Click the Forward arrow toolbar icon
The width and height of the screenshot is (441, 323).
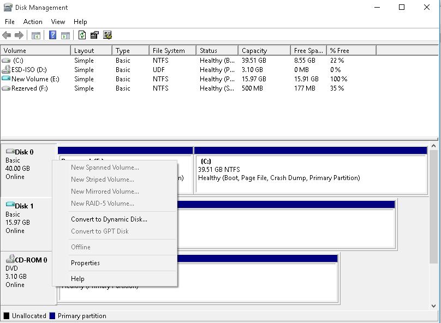(19, 35)
